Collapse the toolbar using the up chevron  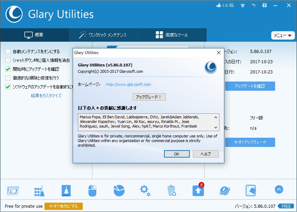(x=279, y=189)
